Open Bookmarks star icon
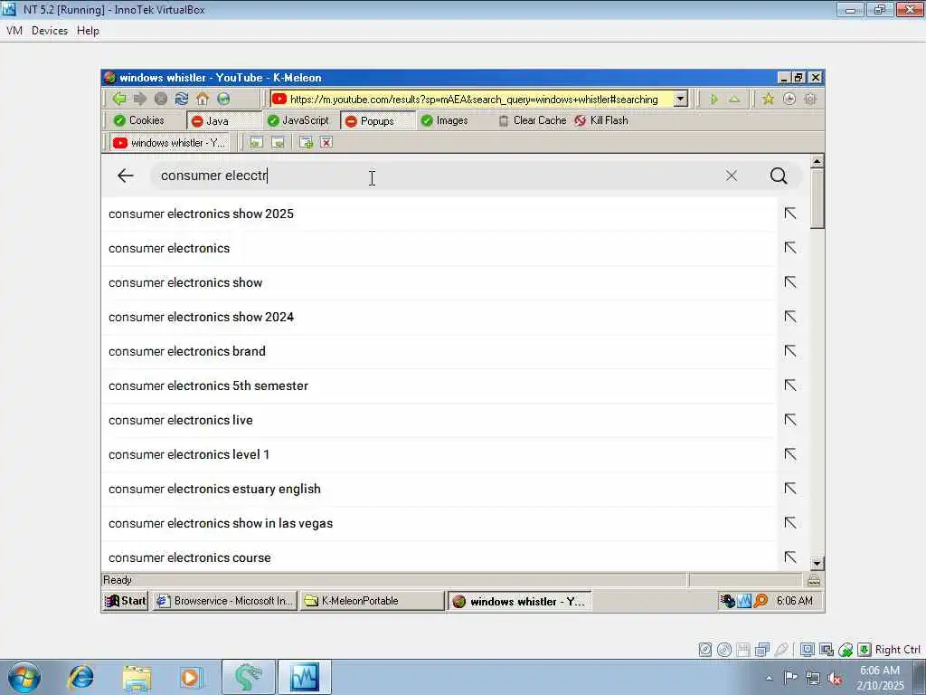Image resolution: width=926 pixels, height=695 pixels. [768, 99]
